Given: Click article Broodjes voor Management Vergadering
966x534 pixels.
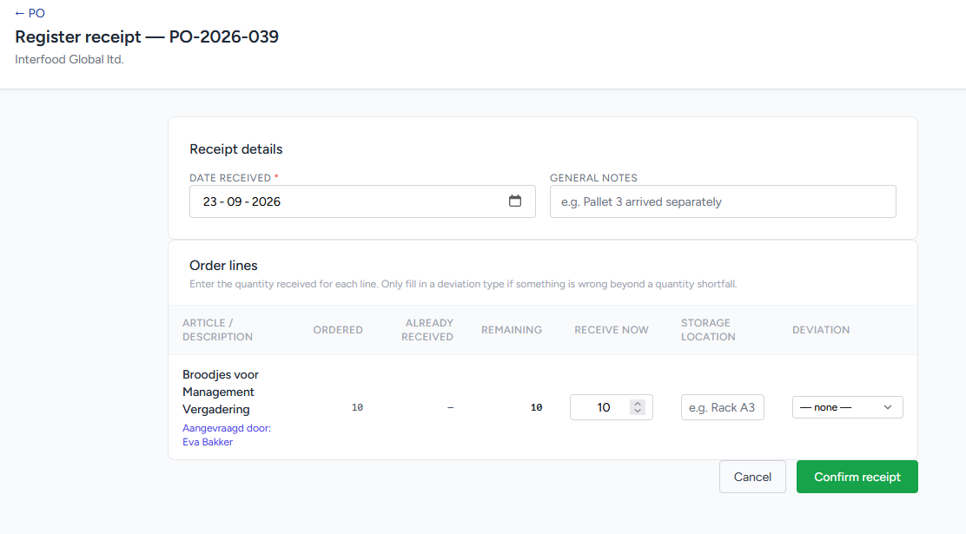Looking at the screenshot, I should tap(221, 392).
